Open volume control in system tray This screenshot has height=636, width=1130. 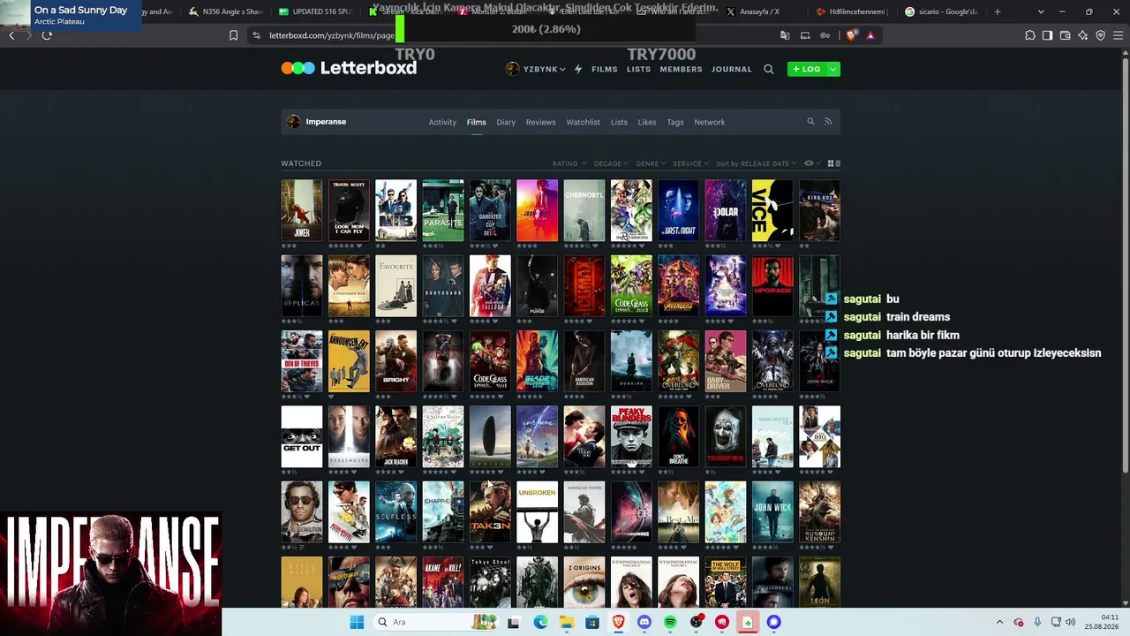[x=1071, y=622]
